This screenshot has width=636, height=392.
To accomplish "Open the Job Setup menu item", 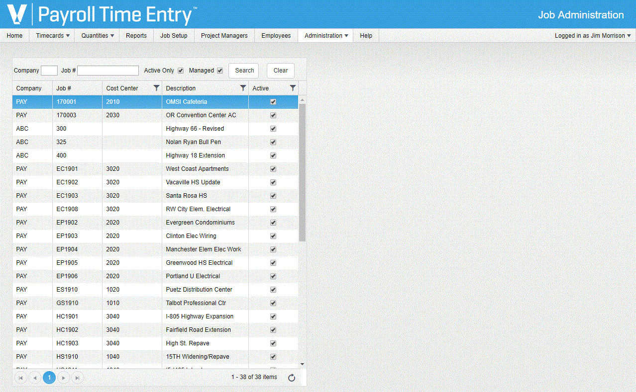I will [174, 36].
